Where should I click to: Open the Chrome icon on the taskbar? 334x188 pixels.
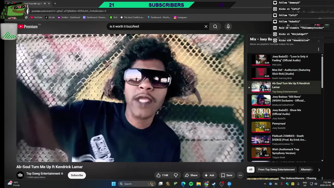click(x=206, y=184)
